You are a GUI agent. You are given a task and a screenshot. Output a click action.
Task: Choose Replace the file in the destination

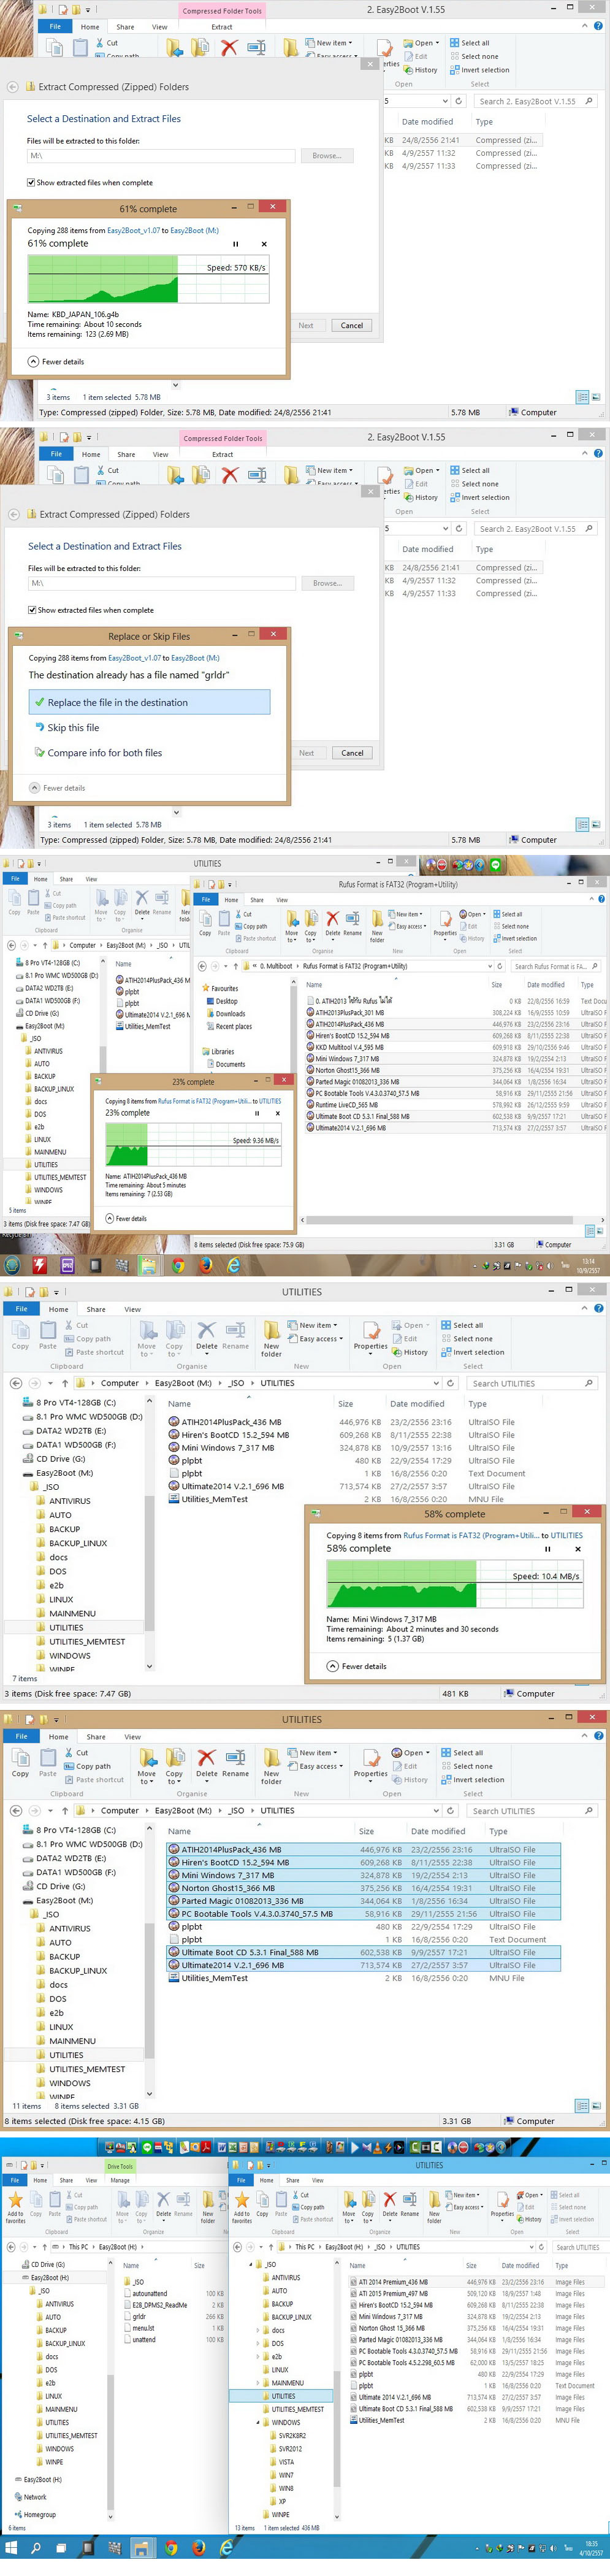click(149, 702)
